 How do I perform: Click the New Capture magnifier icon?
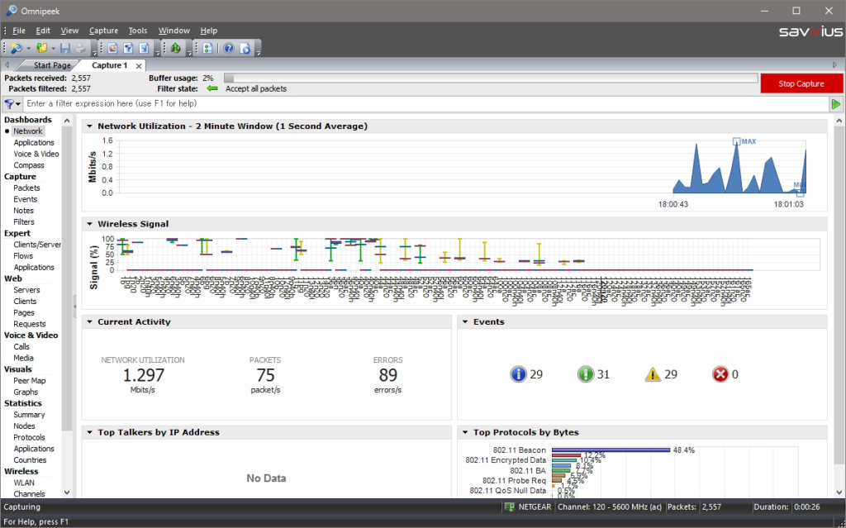[x=16, y=49]
